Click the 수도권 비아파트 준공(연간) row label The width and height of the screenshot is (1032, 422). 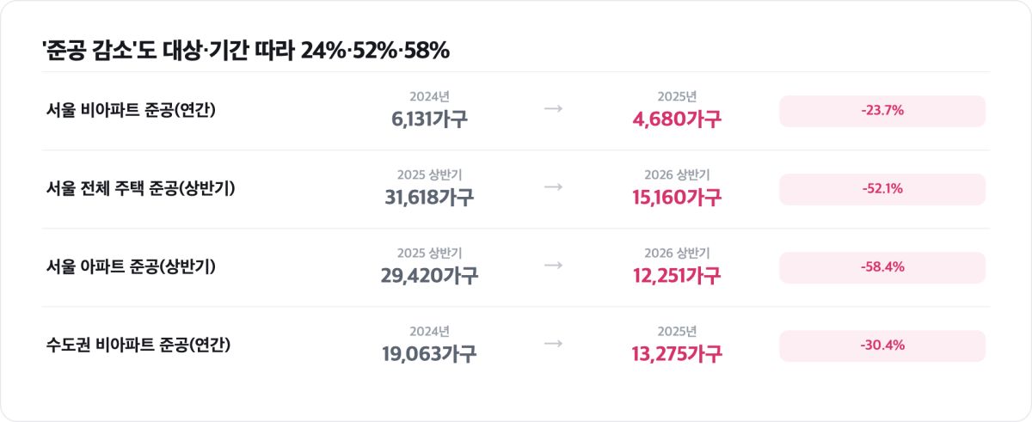pyautogui.click(x=139, y=346)
